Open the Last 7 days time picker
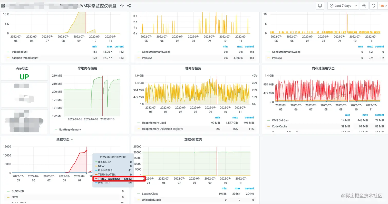 coord(343,6)
